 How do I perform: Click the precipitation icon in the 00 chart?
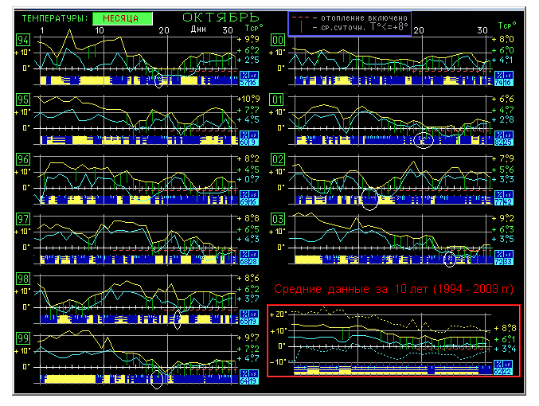tap(509, 75)
